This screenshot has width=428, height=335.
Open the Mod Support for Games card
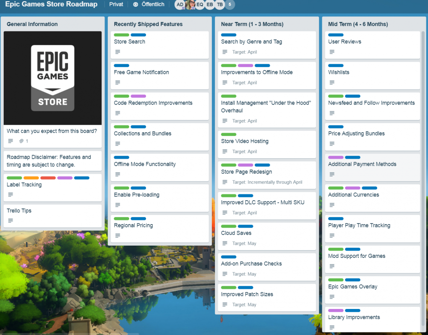click(372, 259)
